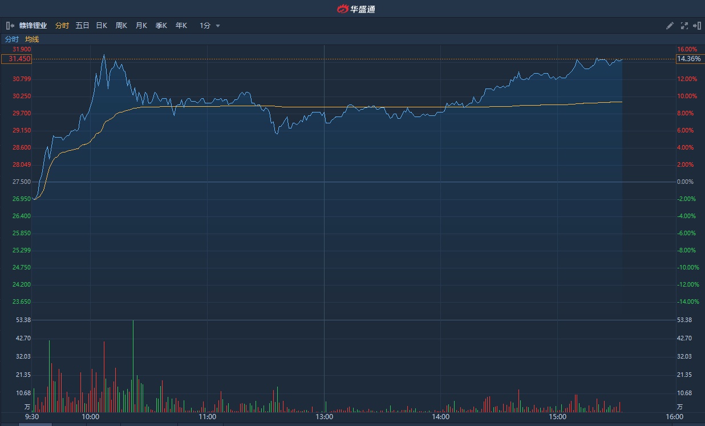Image resolution: width=705 pixels, height=426 pixels.
Task: Switch to the 分时 chart tab
Action: 62,26
